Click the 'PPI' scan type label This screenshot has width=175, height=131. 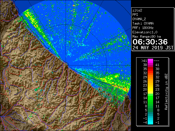click(135, 15)
